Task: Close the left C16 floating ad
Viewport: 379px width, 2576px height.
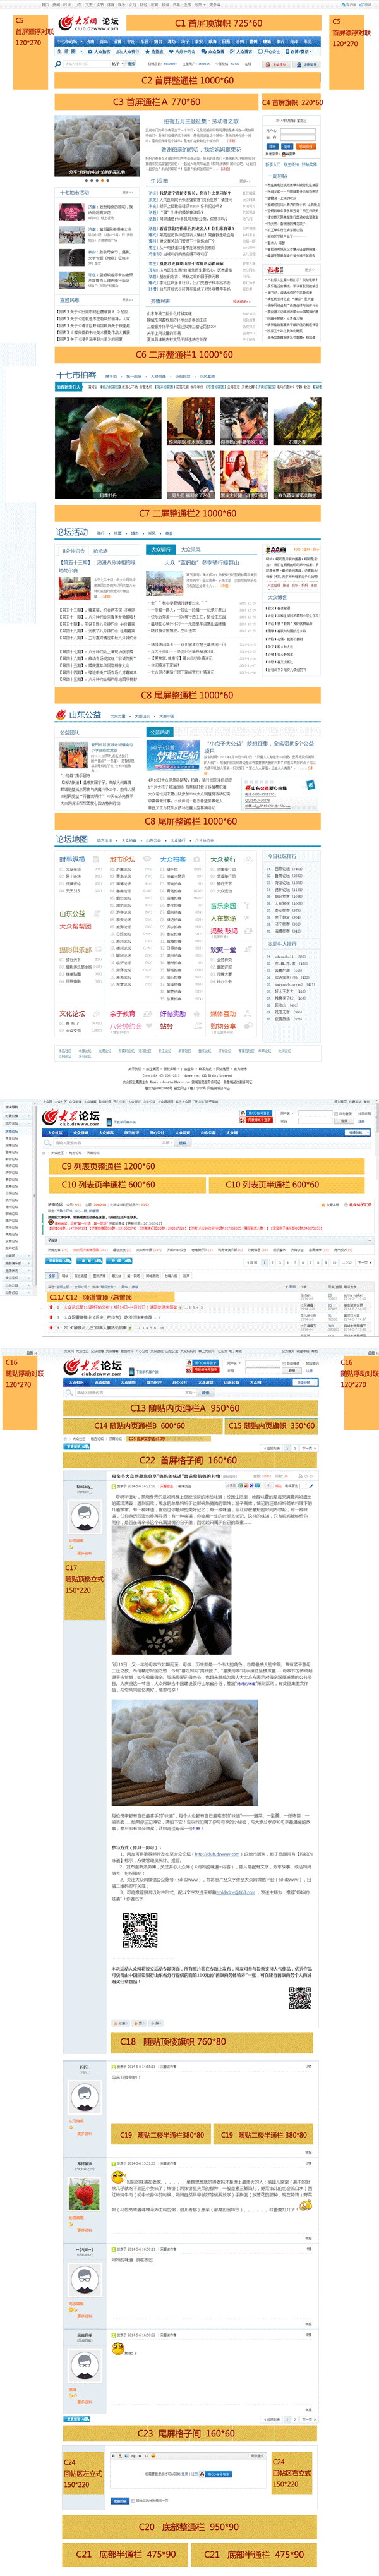Action: (x=35, y=1352)
